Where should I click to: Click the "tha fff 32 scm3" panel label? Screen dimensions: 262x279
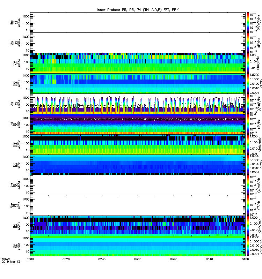coord(15,43)
